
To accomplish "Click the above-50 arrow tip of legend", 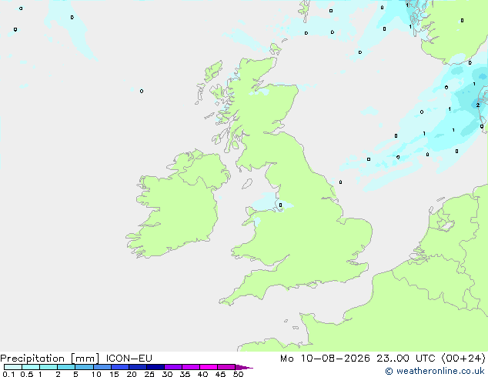I will [244, 367].
